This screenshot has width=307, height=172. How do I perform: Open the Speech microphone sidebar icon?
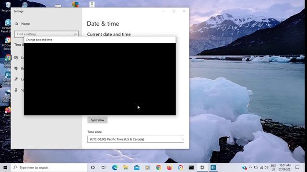[16, 90]
